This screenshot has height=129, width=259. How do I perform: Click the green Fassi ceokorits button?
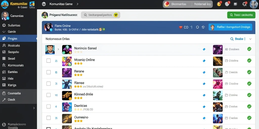[241, 15]
